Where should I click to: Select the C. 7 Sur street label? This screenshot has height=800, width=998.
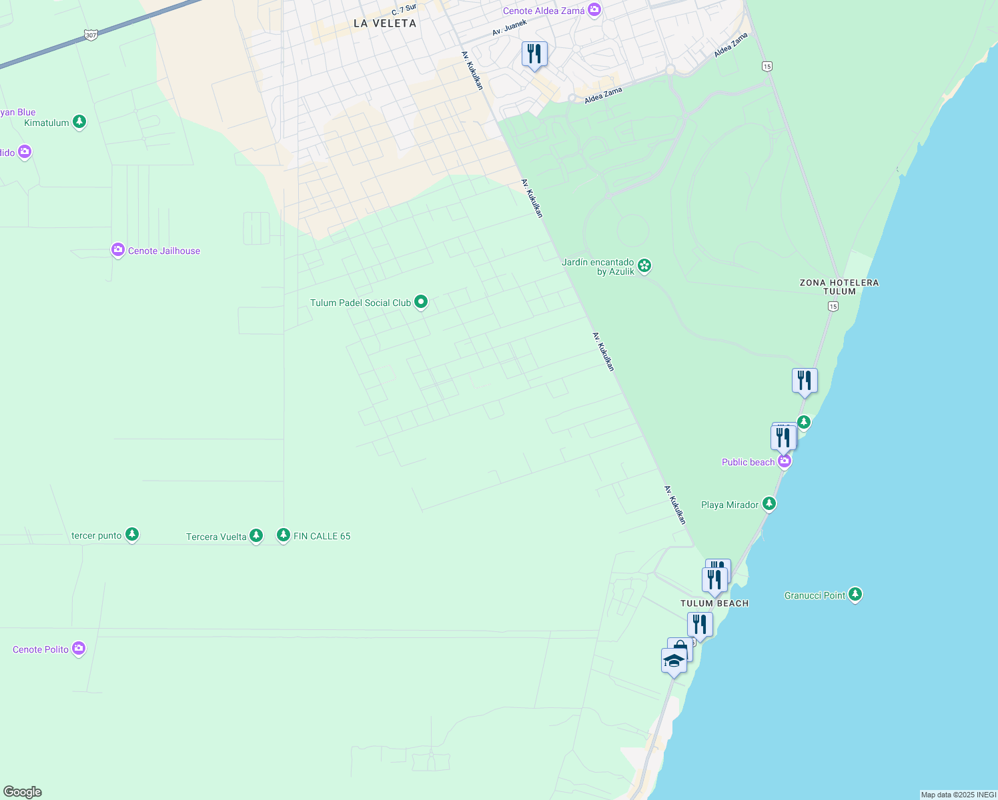pos(404,9)
